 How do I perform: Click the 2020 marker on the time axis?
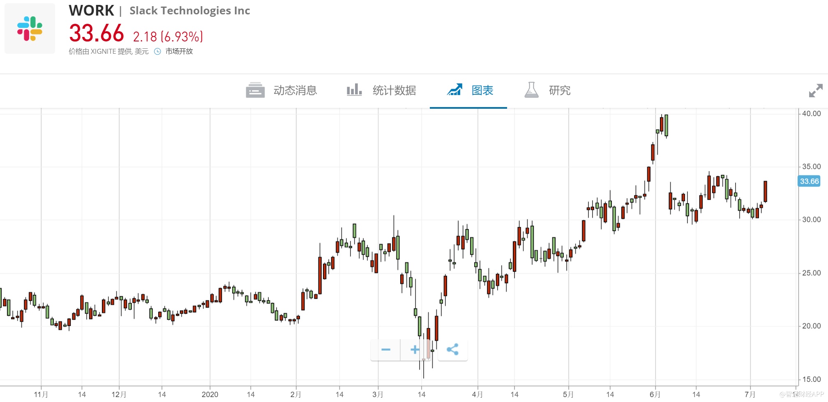pyautogui.click(x=210, y=394)
